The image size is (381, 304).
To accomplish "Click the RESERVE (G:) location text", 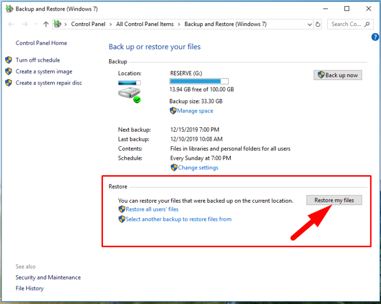I will click(x=186, y=73).
